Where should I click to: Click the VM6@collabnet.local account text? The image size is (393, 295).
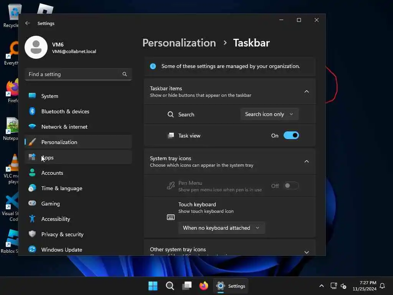point(74,51)
